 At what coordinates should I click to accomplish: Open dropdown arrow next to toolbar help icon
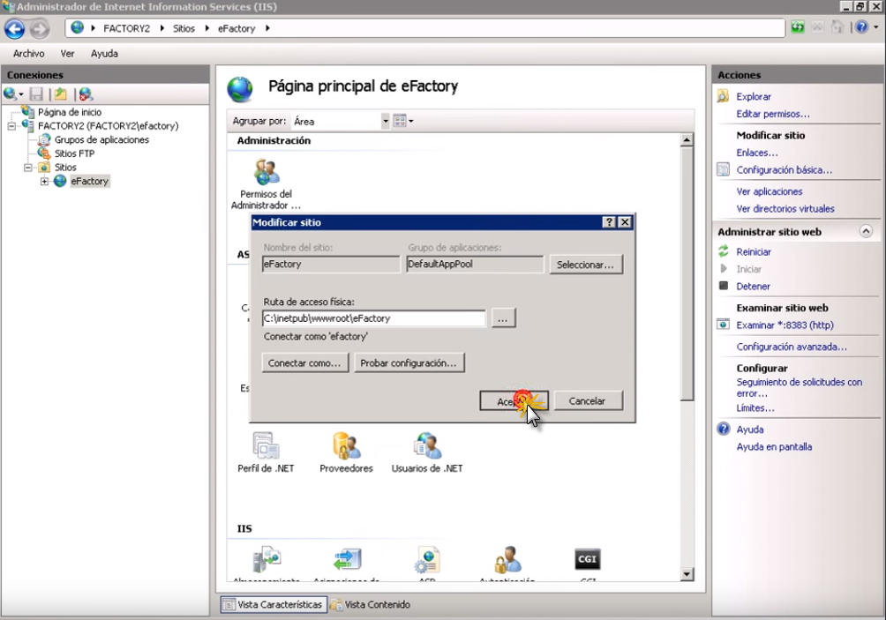(x=875, y=27)
